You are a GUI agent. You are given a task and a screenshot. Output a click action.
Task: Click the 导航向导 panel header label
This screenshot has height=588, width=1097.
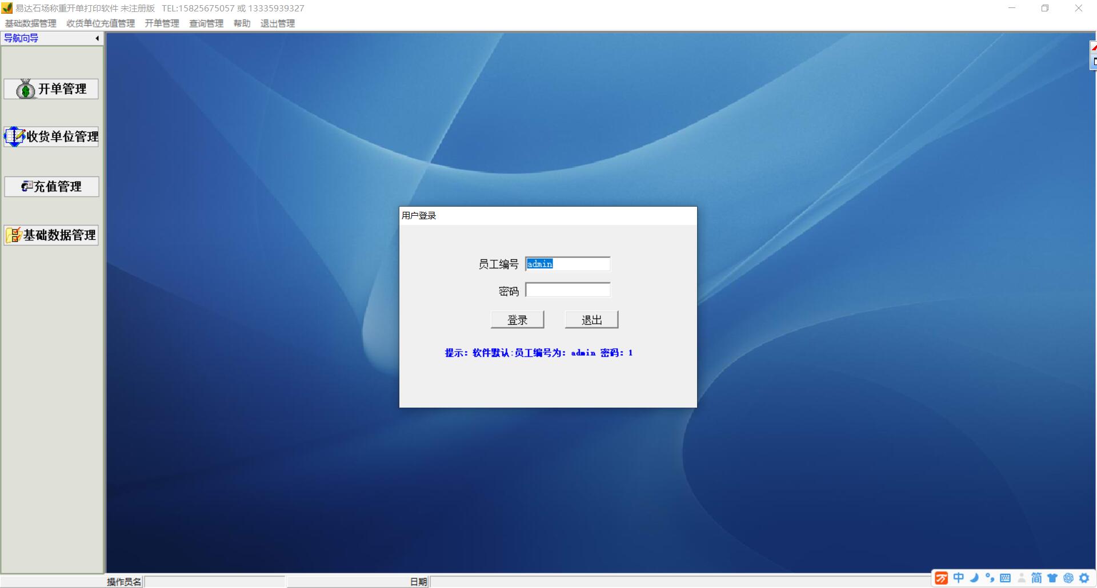pyautogui.click(x=21, y=38)
